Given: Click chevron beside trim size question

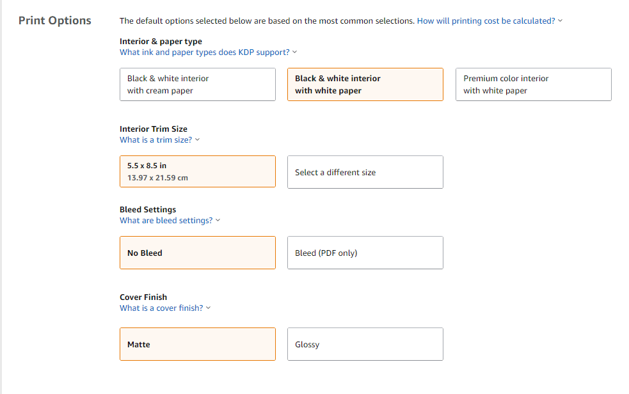Looking at the screenshot, I should pyautogui.click(x=197, y=140).
